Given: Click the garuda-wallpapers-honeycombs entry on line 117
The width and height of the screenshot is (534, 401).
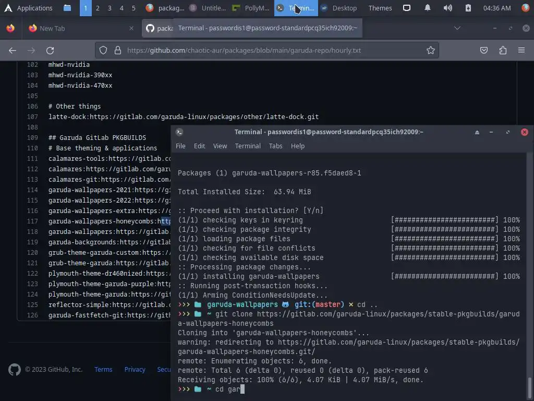Looking at the screenshot, I should pos(110,221).
